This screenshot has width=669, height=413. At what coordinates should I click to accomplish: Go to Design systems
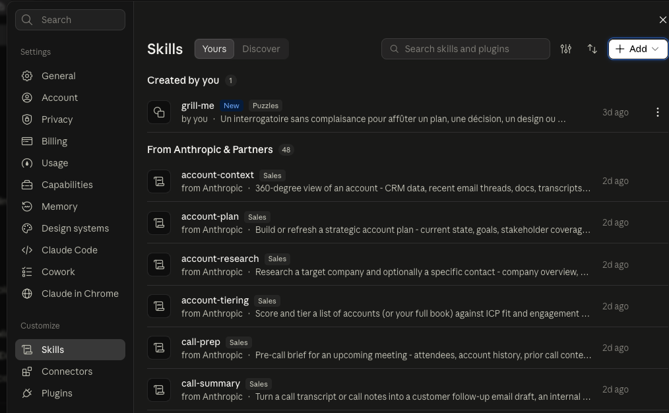tap(70, 228)
